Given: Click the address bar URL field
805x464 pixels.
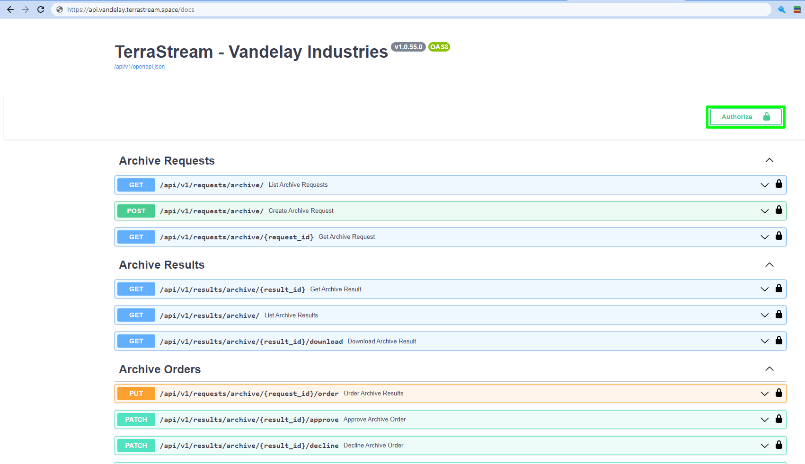Looking at the screenshot, I should (411, 9).
